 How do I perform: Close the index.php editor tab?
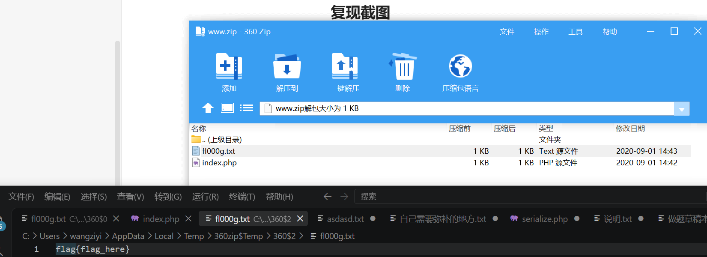188,219
